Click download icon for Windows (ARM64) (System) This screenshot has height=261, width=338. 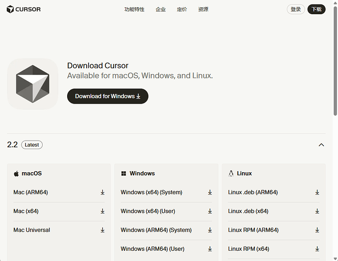tap(210, 230)
